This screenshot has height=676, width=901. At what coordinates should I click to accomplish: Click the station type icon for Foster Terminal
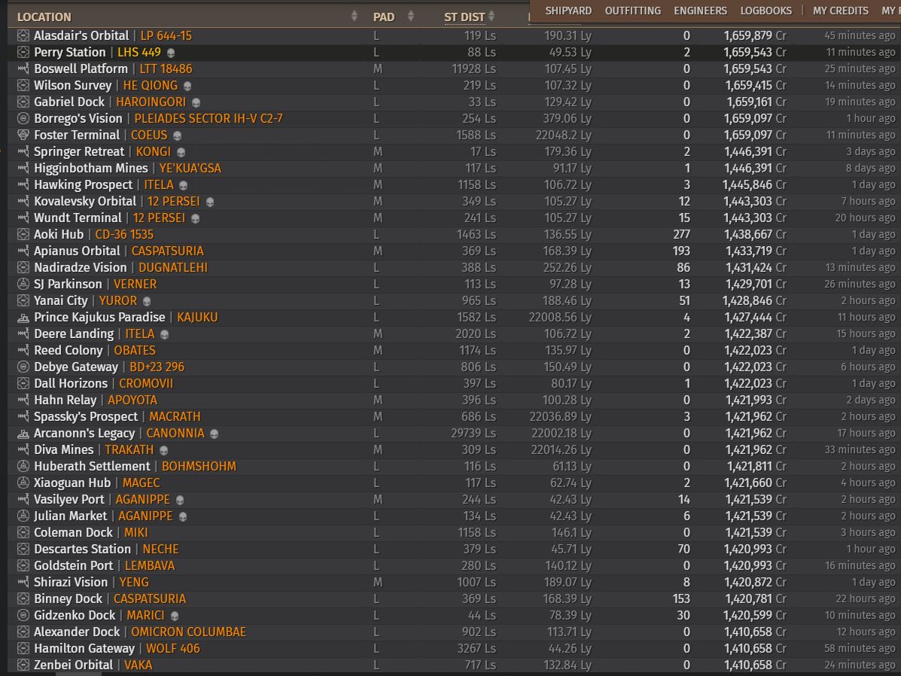tap(23, 135)
